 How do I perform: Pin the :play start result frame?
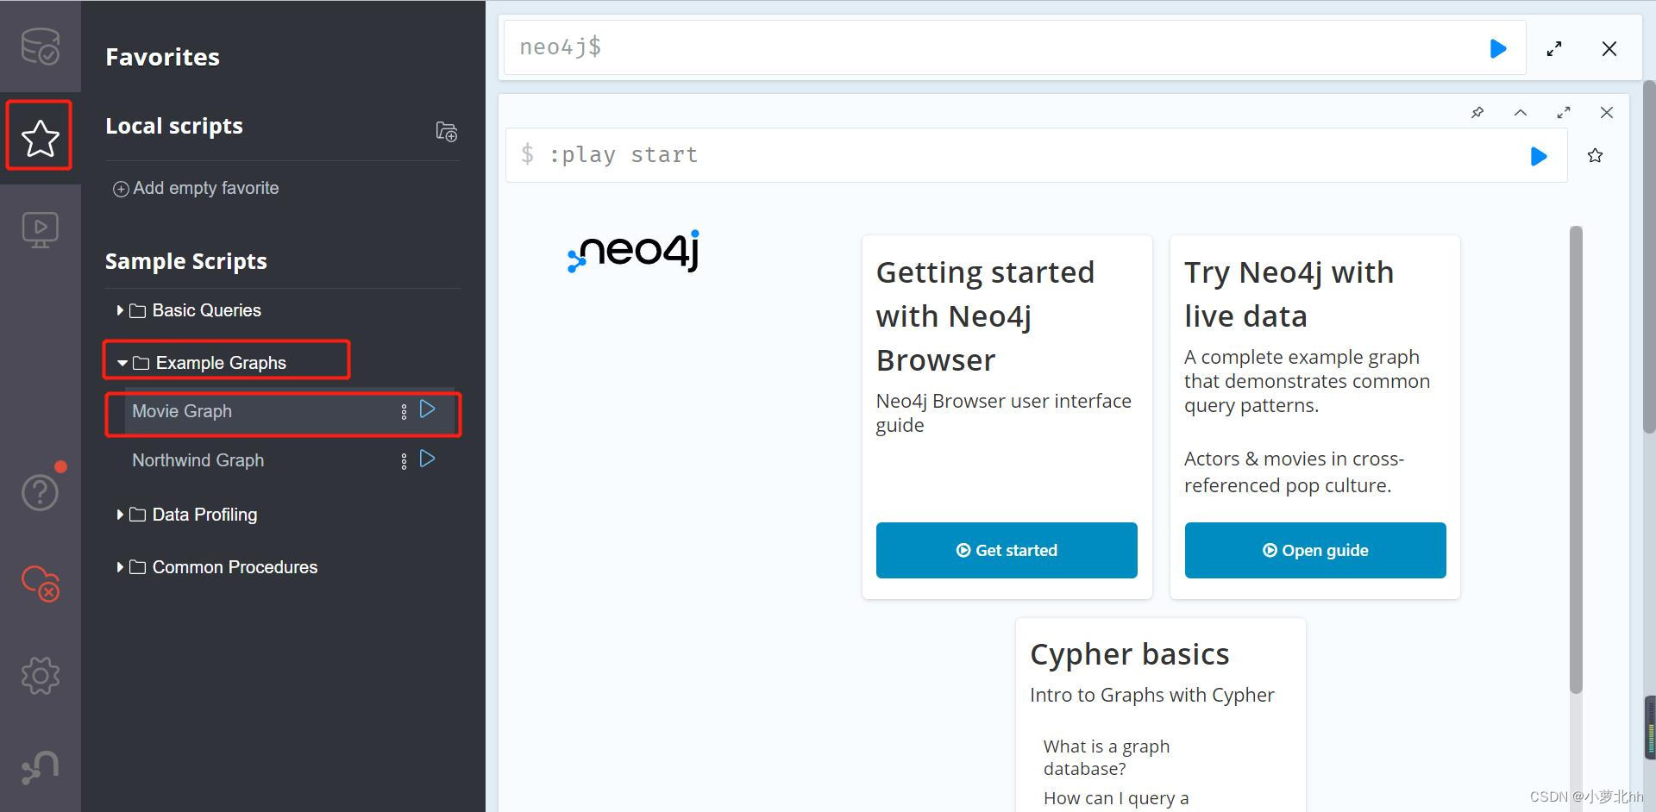[1477, 112]
